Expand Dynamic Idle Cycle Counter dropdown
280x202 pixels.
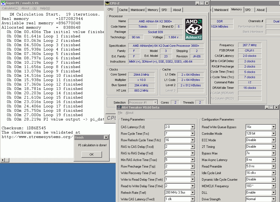pyautogui.click(x=273, y=179)
